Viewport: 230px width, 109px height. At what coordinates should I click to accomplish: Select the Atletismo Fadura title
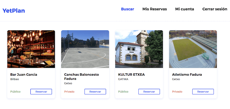tap(187, 75)
